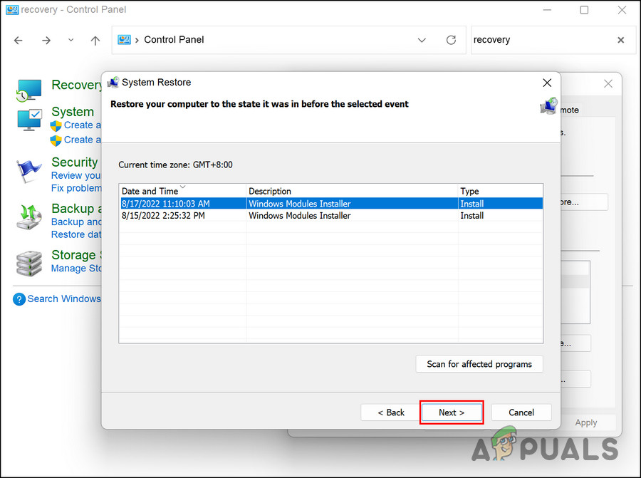The image size is (641, 478).
Task: Go up one level with the up arrow
Action: tap(95, 41)
